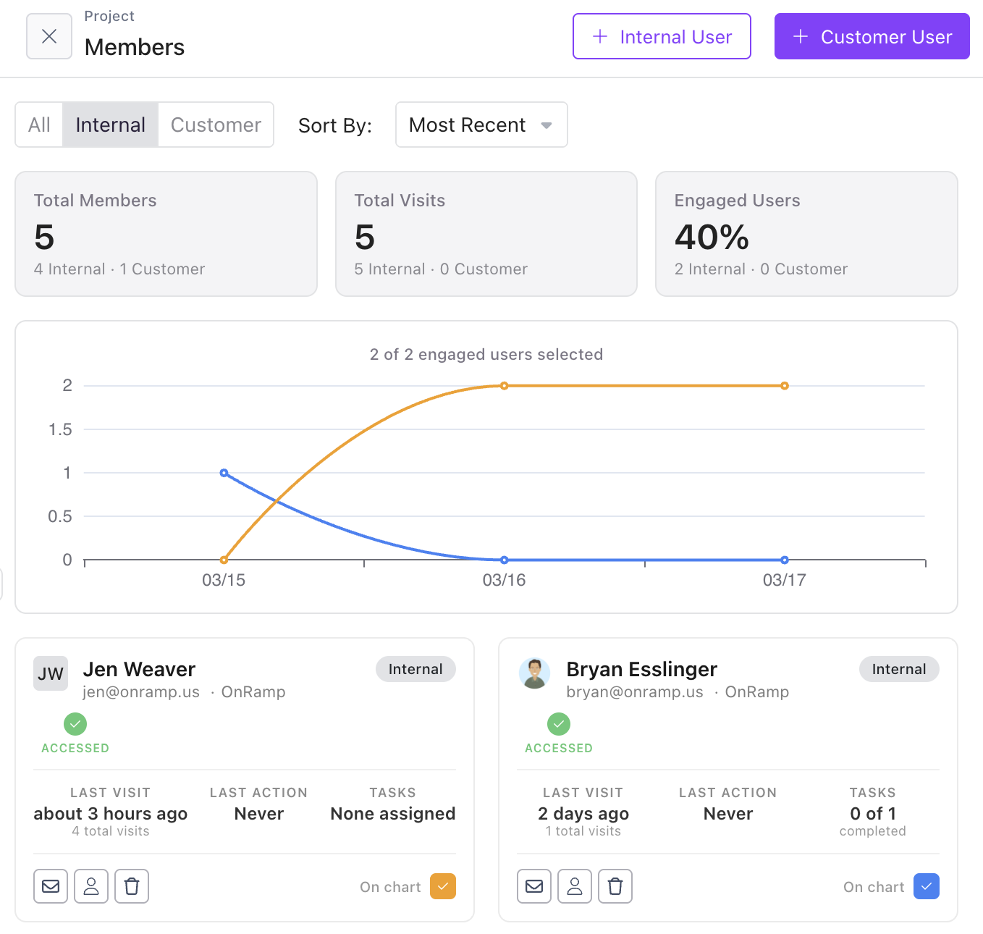Click the email icon on Jen Weaver's card
The image size is (983, 934).
tap(50, 886)
